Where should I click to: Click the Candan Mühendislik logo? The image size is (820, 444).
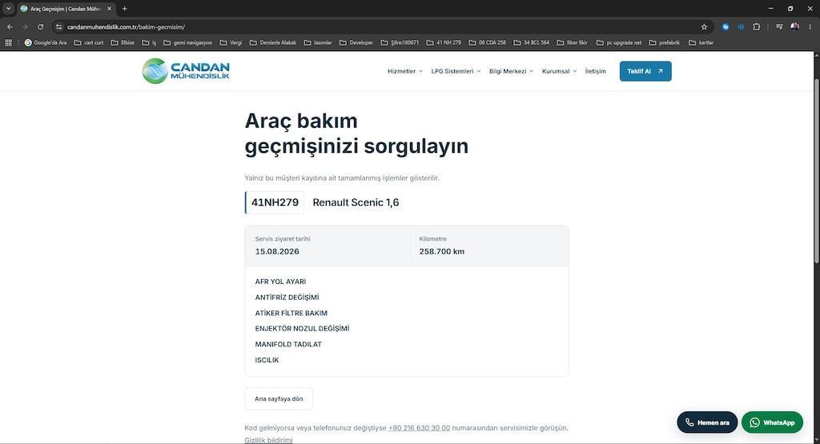[x=186, y=71]
